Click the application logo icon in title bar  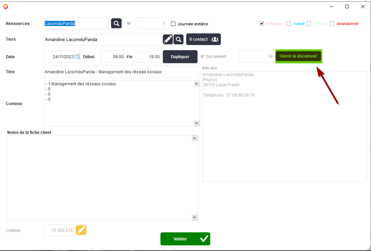point(5,7)
